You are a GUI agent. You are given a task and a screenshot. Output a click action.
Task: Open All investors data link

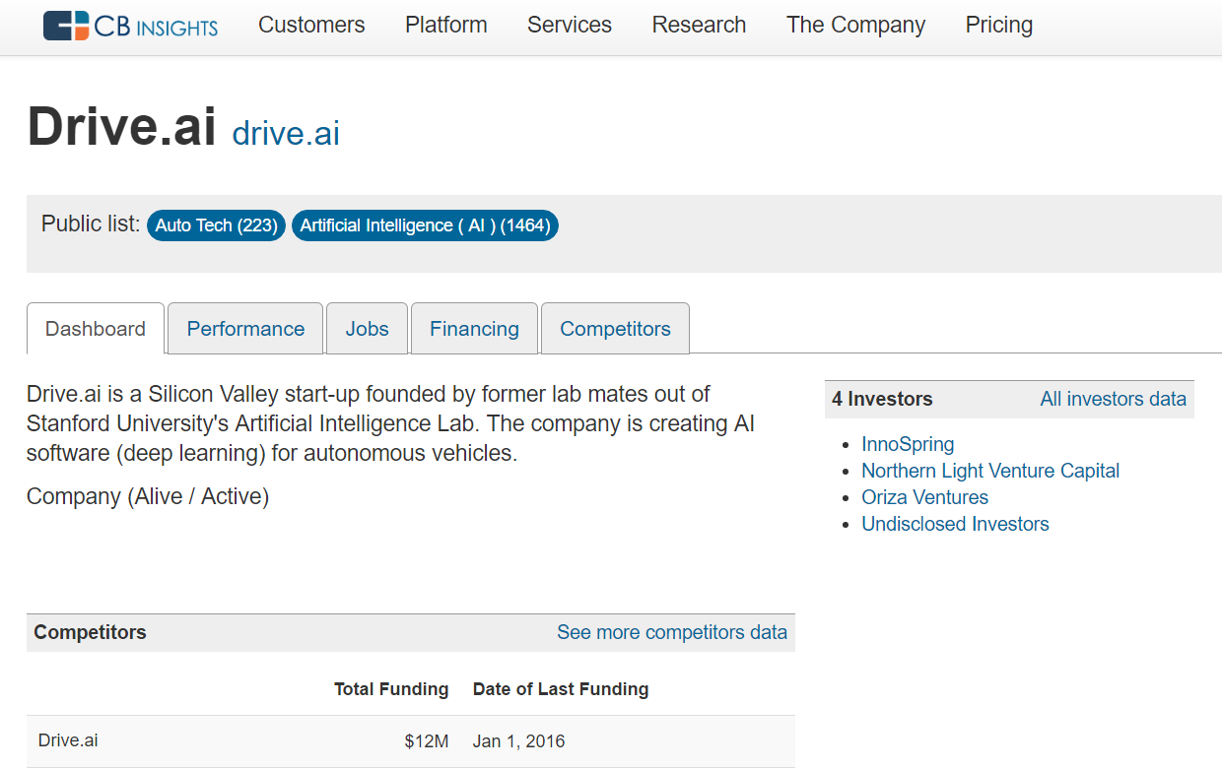click(1114, 399)
